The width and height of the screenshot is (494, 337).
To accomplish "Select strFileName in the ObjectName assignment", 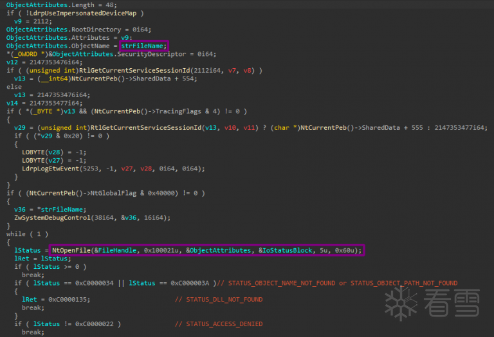I will tap(142, 46).
